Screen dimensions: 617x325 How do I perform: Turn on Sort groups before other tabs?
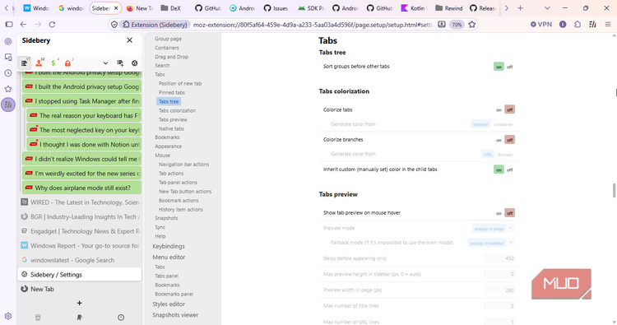click(x=499, y=67)
